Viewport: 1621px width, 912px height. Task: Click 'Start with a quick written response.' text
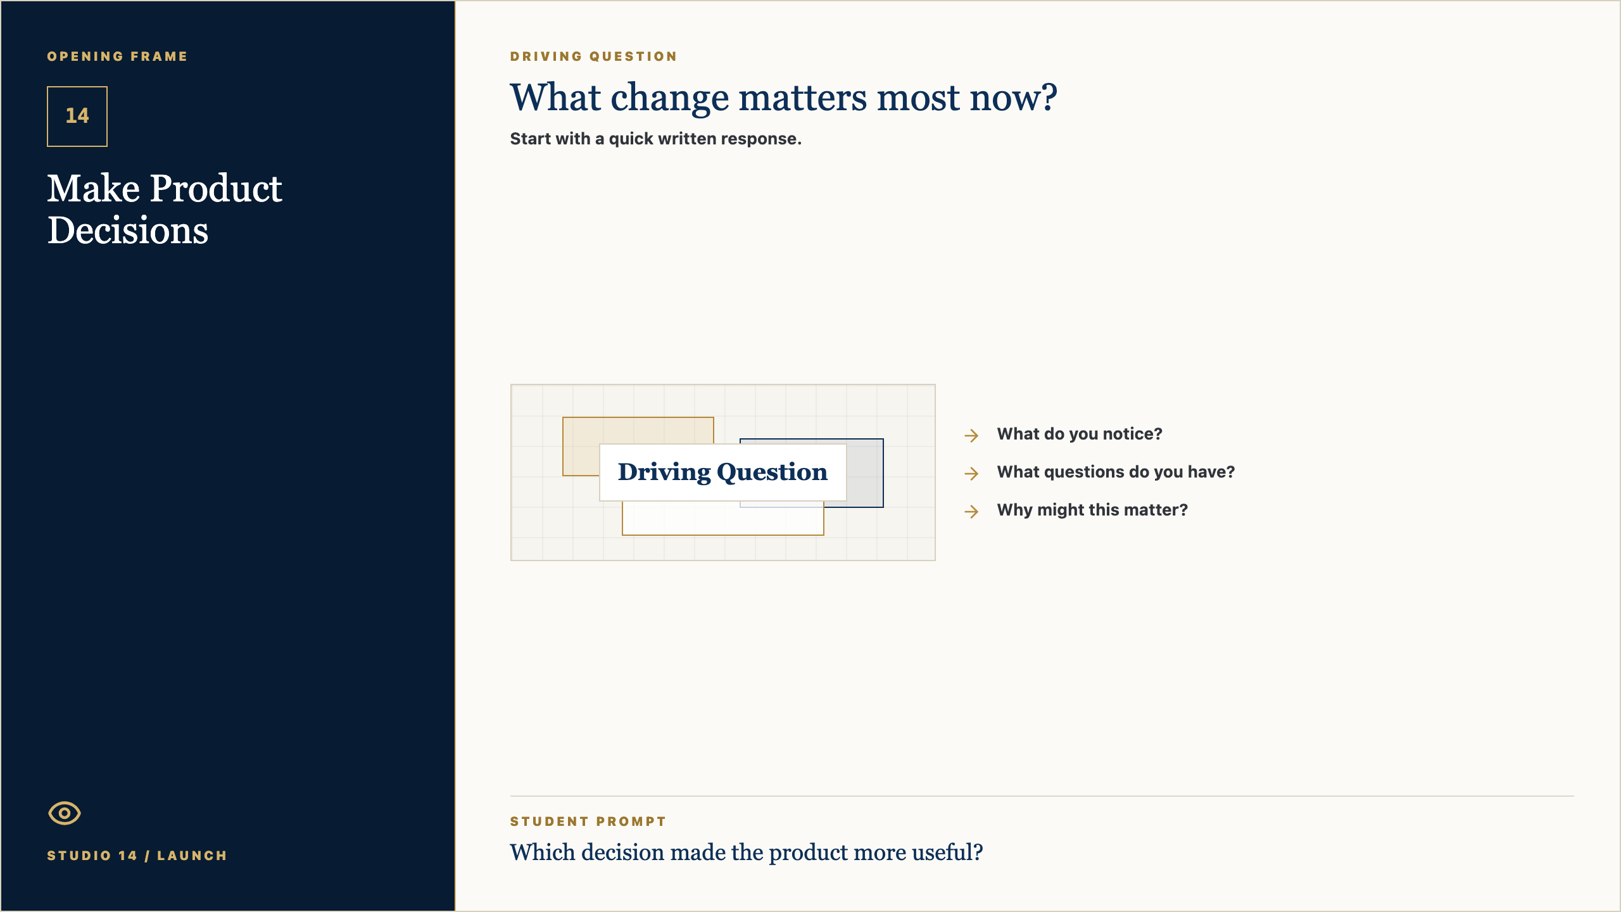point(655,139)
